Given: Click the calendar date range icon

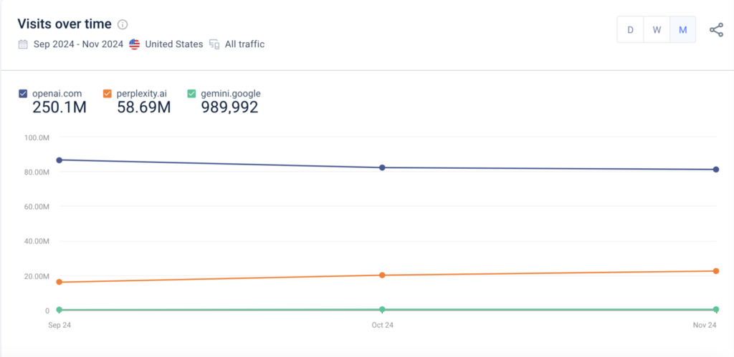Looking at the screenshot, I should [x=24, y=44].
